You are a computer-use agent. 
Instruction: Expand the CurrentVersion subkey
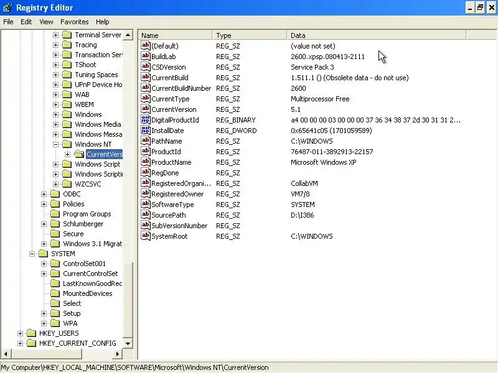(67, 154)
